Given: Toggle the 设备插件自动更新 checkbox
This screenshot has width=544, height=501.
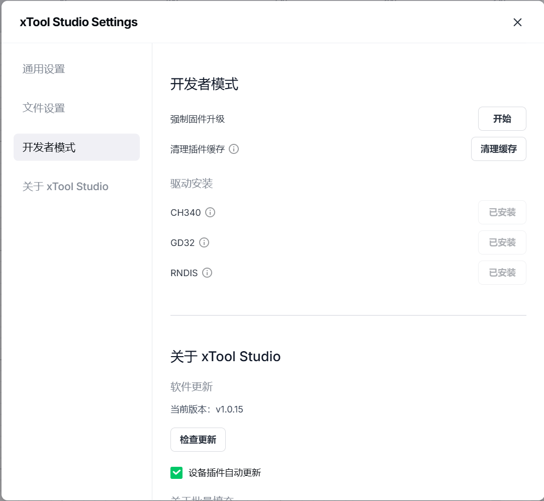Looking at the screenshot, I should 176,473.
